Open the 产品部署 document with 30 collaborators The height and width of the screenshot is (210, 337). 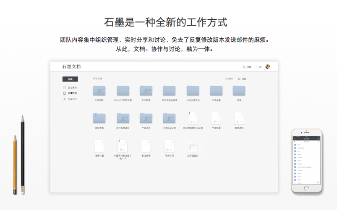216,118
